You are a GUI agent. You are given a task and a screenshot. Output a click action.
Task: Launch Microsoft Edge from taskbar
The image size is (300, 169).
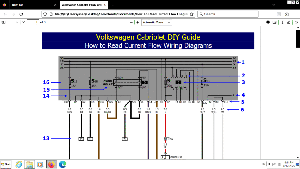(x=63, y=164)
